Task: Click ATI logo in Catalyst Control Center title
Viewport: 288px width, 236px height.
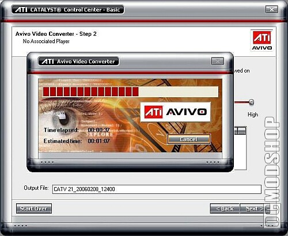Action: click(21, 9)
